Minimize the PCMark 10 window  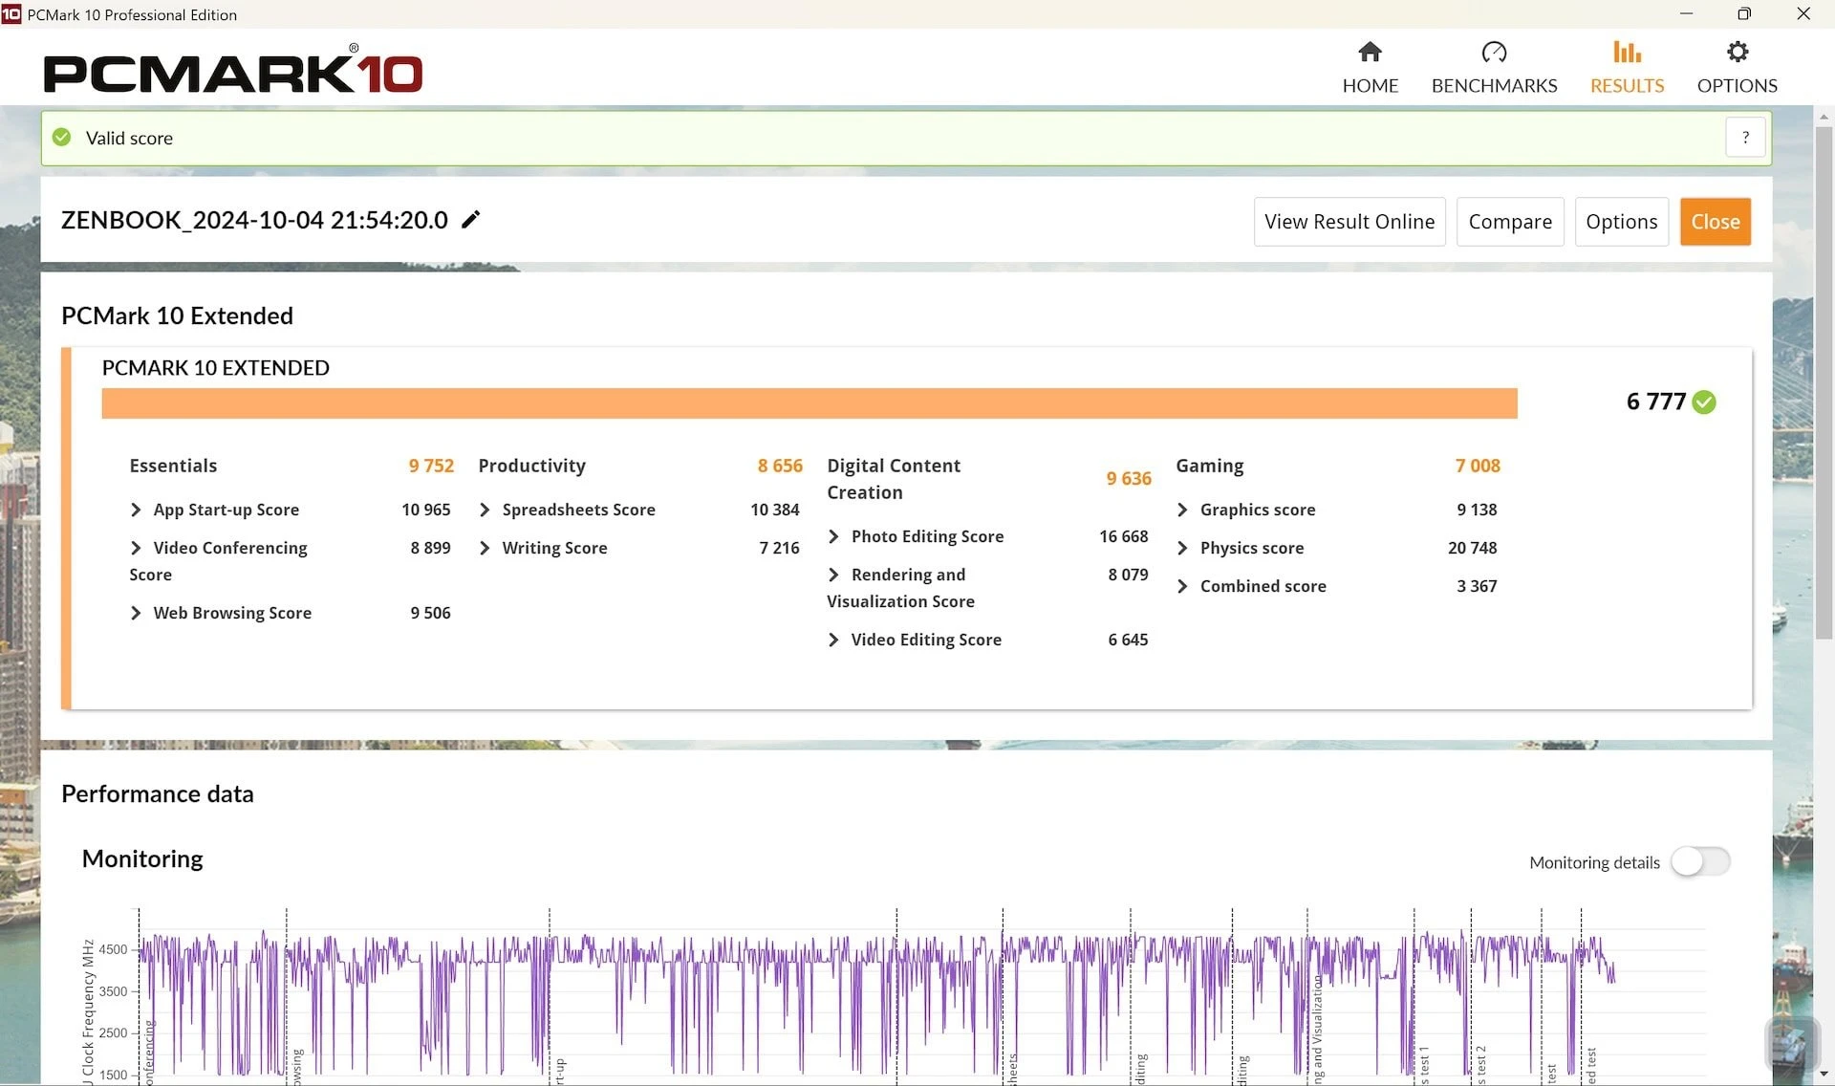(1686, 14)
